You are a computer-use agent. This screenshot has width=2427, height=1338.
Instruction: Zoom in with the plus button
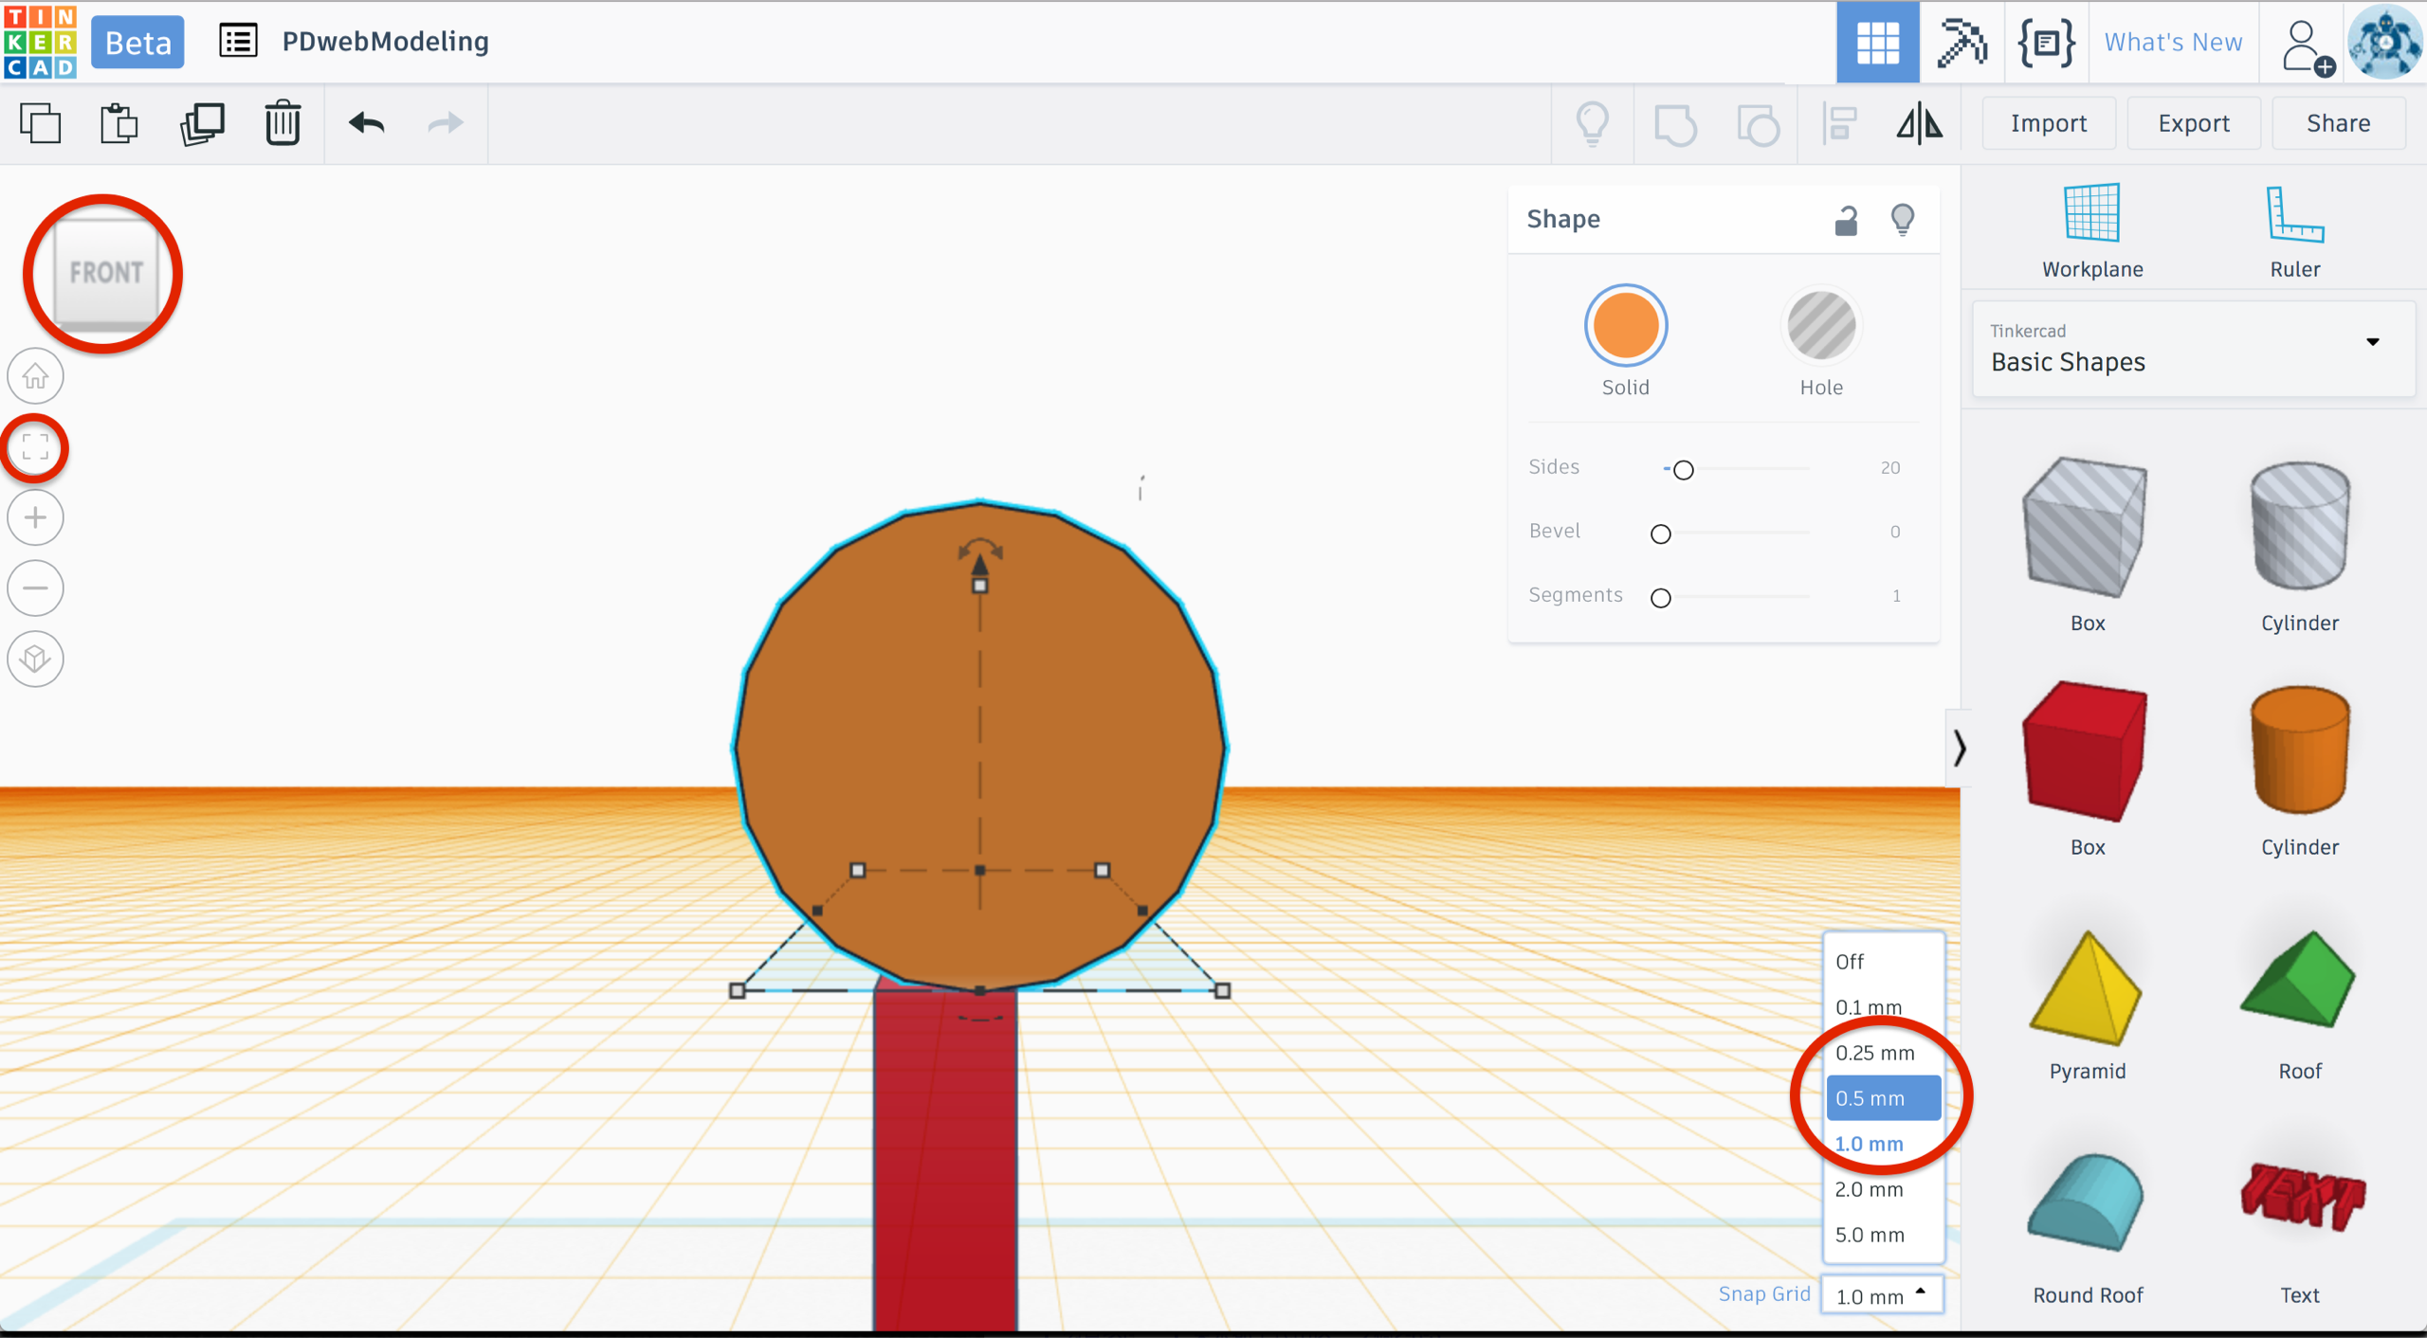[x=36, y=517]
